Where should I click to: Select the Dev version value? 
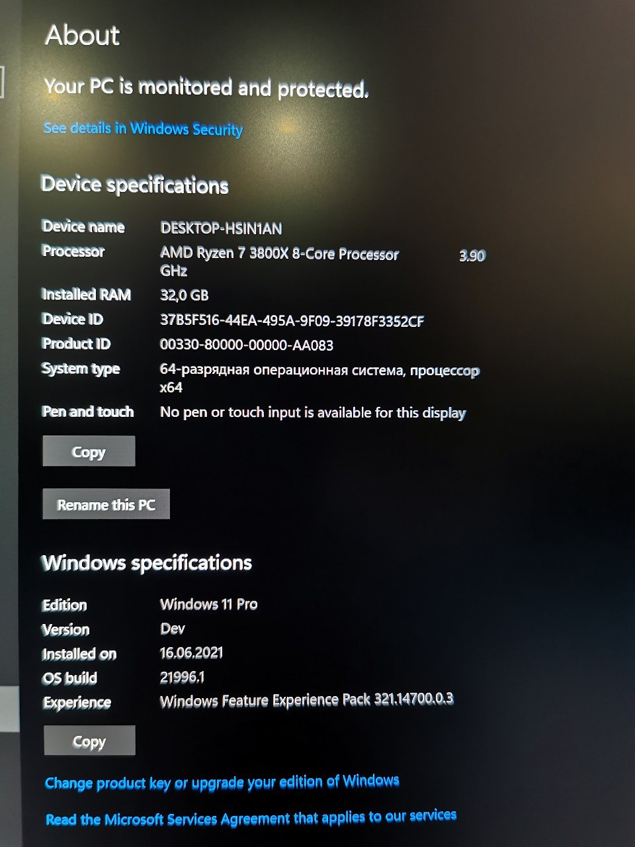[x=173, y=629]
